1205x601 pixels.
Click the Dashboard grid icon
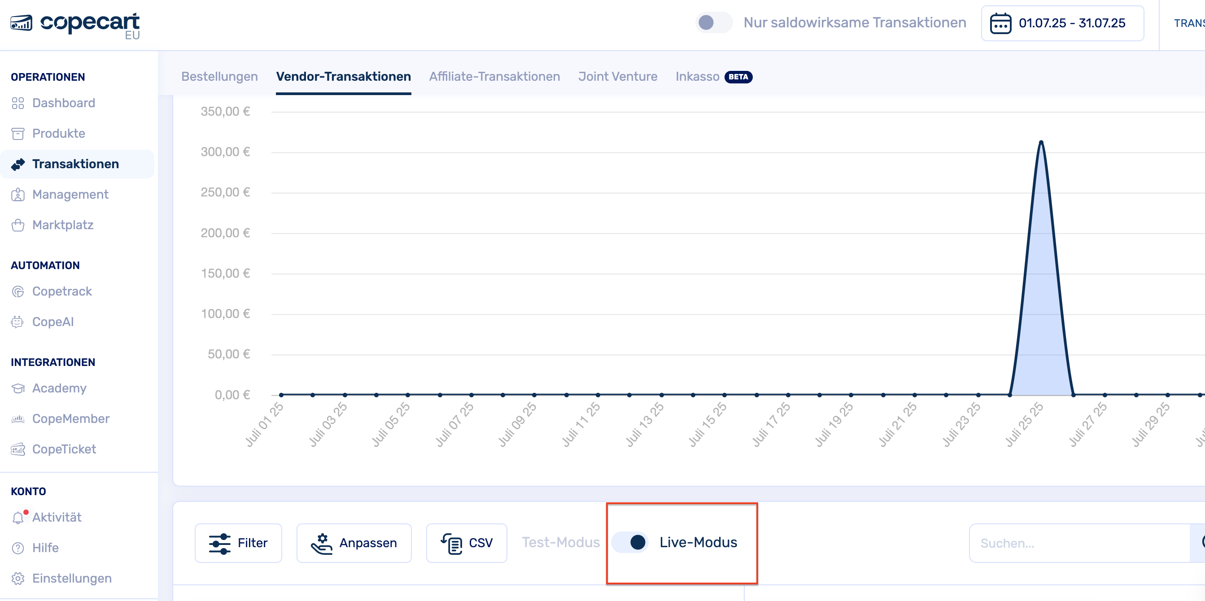(18, 103)
